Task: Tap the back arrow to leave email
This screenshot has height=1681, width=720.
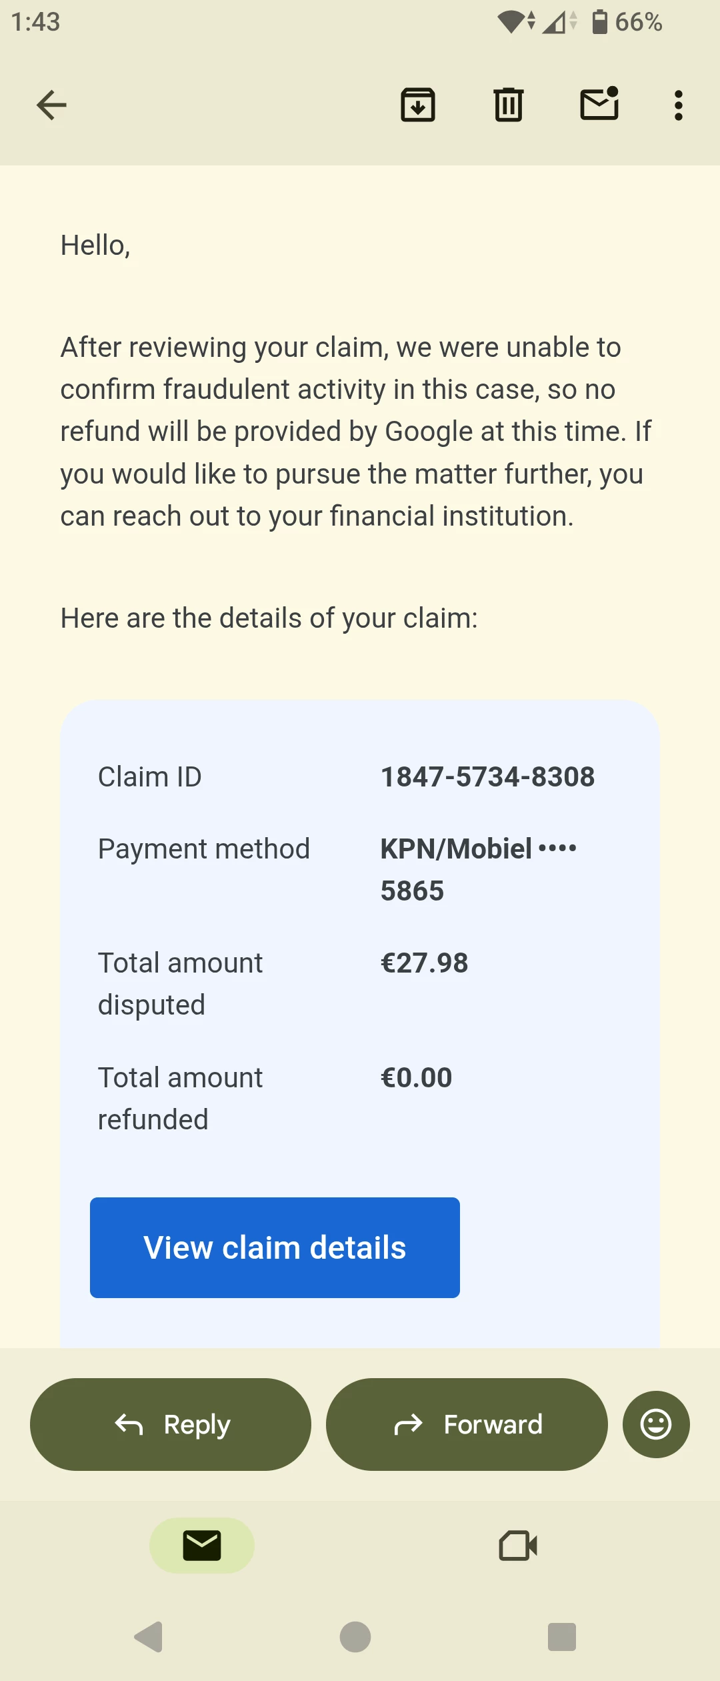Action: pos(51,105)
